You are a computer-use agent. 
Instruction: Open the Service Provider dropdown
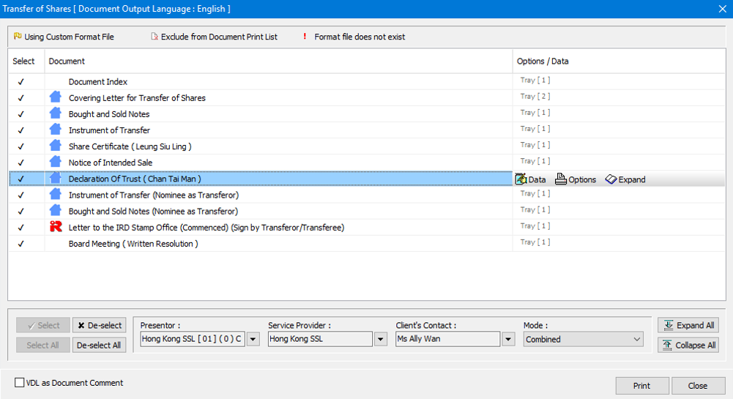[380, 339]
